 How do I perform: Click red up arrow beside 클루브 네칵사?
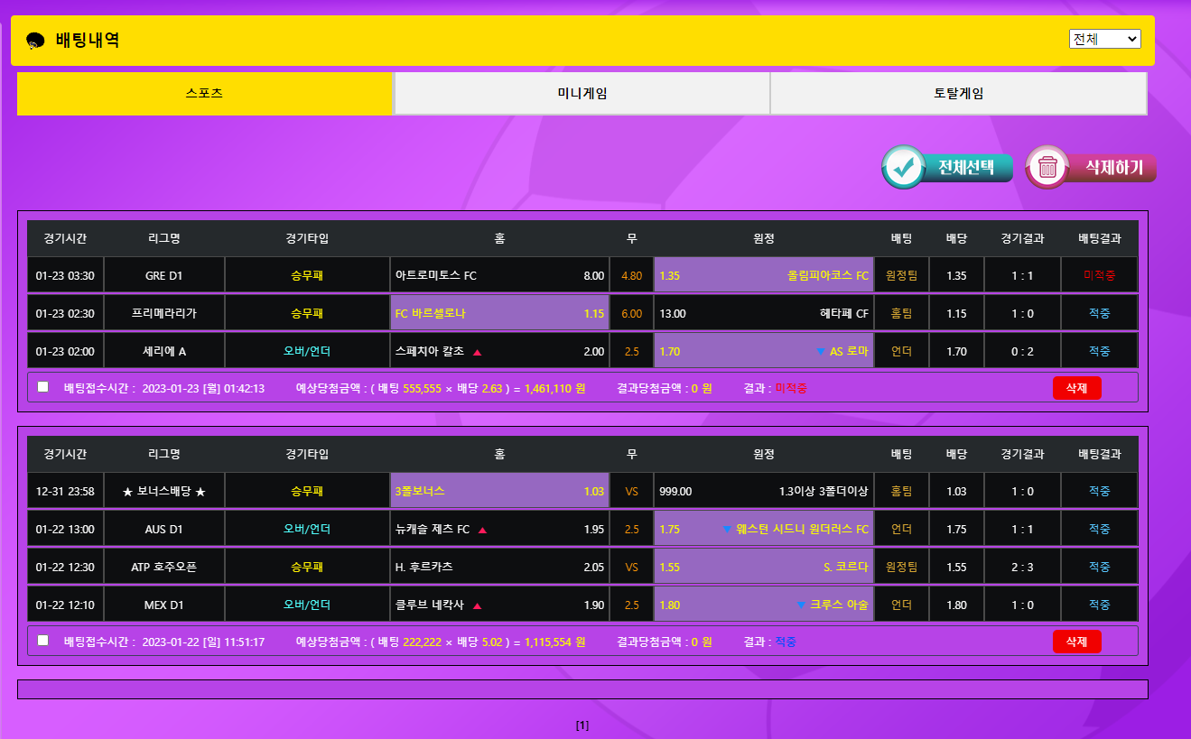click(477, 606)
